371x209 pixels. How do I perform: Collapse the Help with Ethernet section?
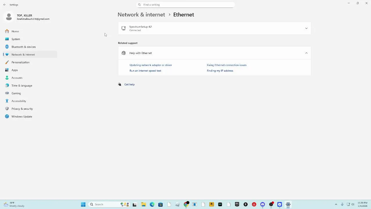[x=214, y=53]
